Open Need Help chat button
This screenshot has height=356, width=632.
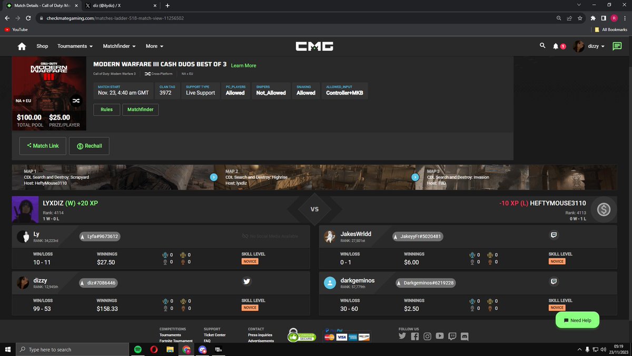(577, 320)
